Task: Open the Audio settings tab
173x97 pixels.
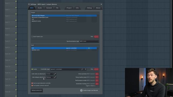Action: 40,8
